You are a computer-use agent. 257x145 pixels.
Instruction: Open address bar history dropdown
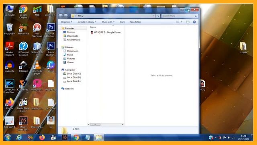(x=153, y=16)
